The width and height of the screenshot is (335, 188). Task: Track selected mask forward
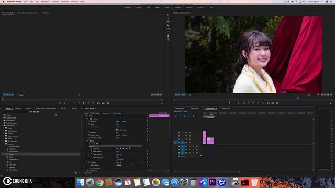[x=124, y=148]
